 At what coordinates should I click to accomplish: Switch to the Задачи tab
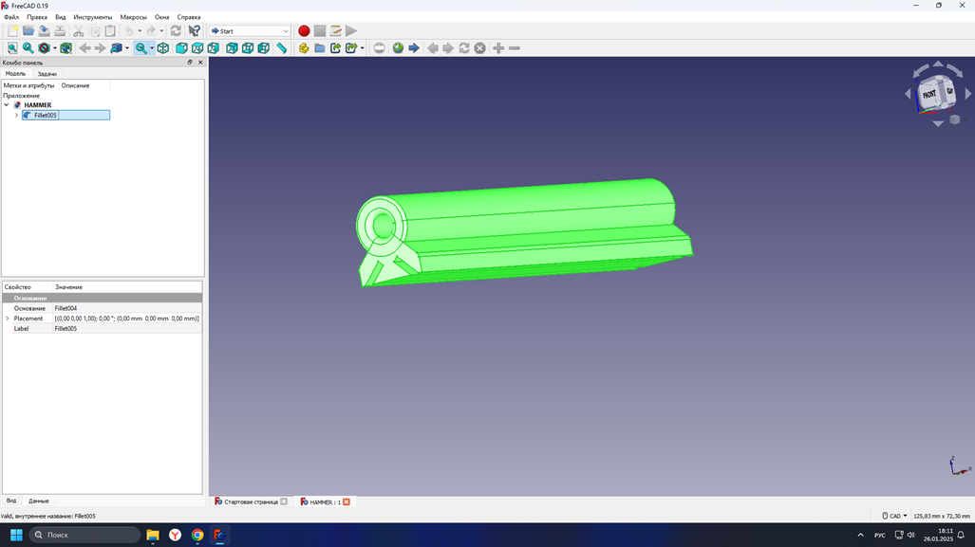click(x=47, y=74)
